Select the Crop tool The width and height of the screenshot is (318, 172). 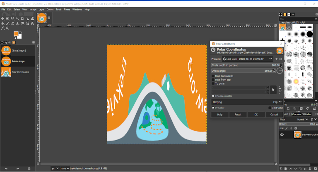pyautogui.click(x=22, y=19)
